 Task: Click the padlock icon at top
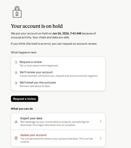pyautogui.click(x=17, y=12)
